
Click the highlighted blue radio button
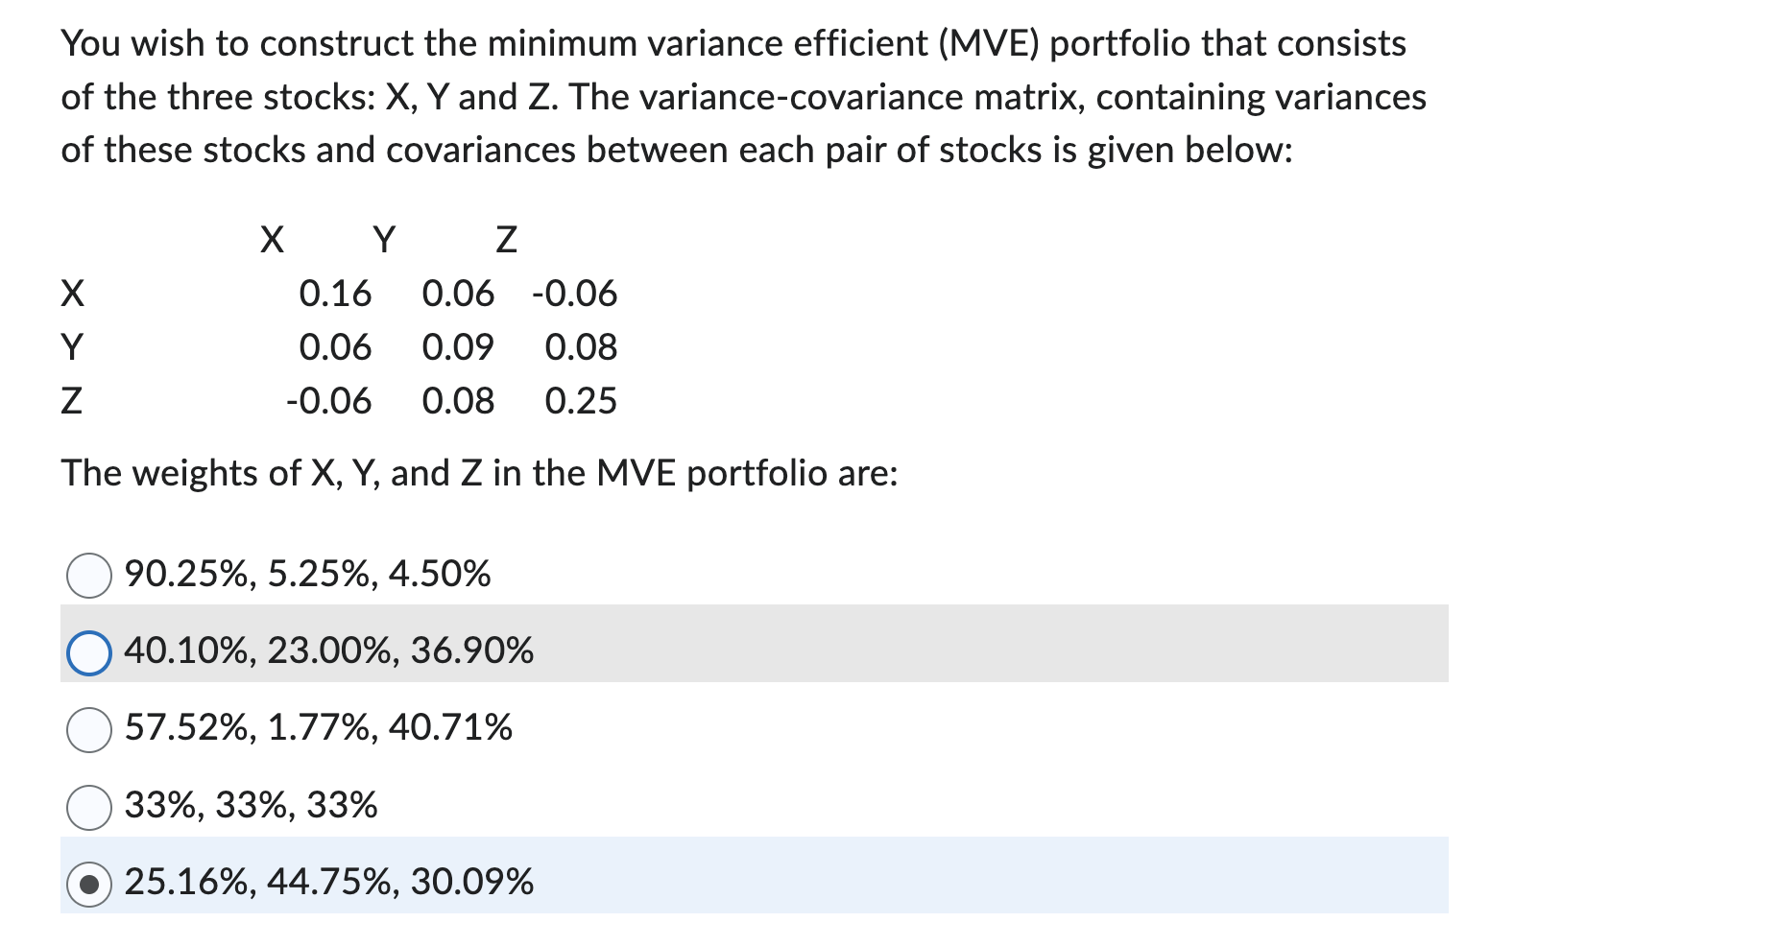coord(89,651)
